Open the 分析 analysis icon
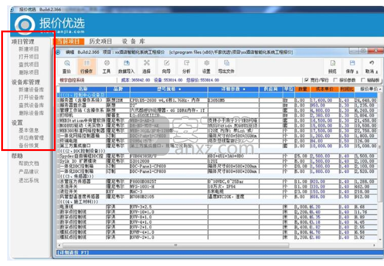The image size is (384, 266). 187,66
